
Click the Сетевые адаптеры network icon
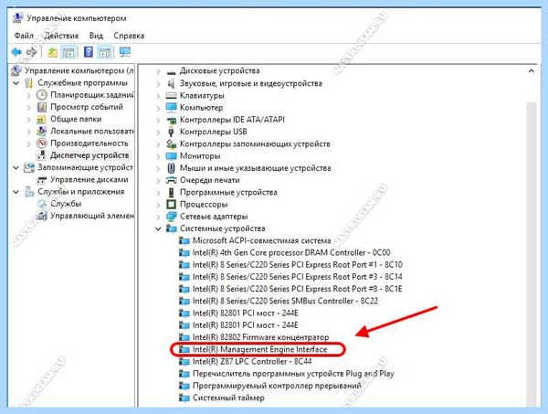pos(172,217)
